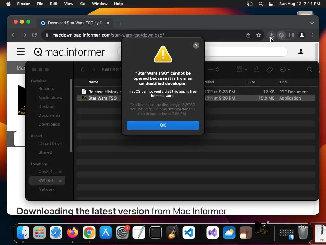Click OK in the unidentified developer alert
326x245 pixels.
(163, 125)
